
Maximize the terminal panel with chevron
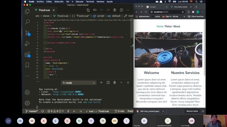point(121,83)
